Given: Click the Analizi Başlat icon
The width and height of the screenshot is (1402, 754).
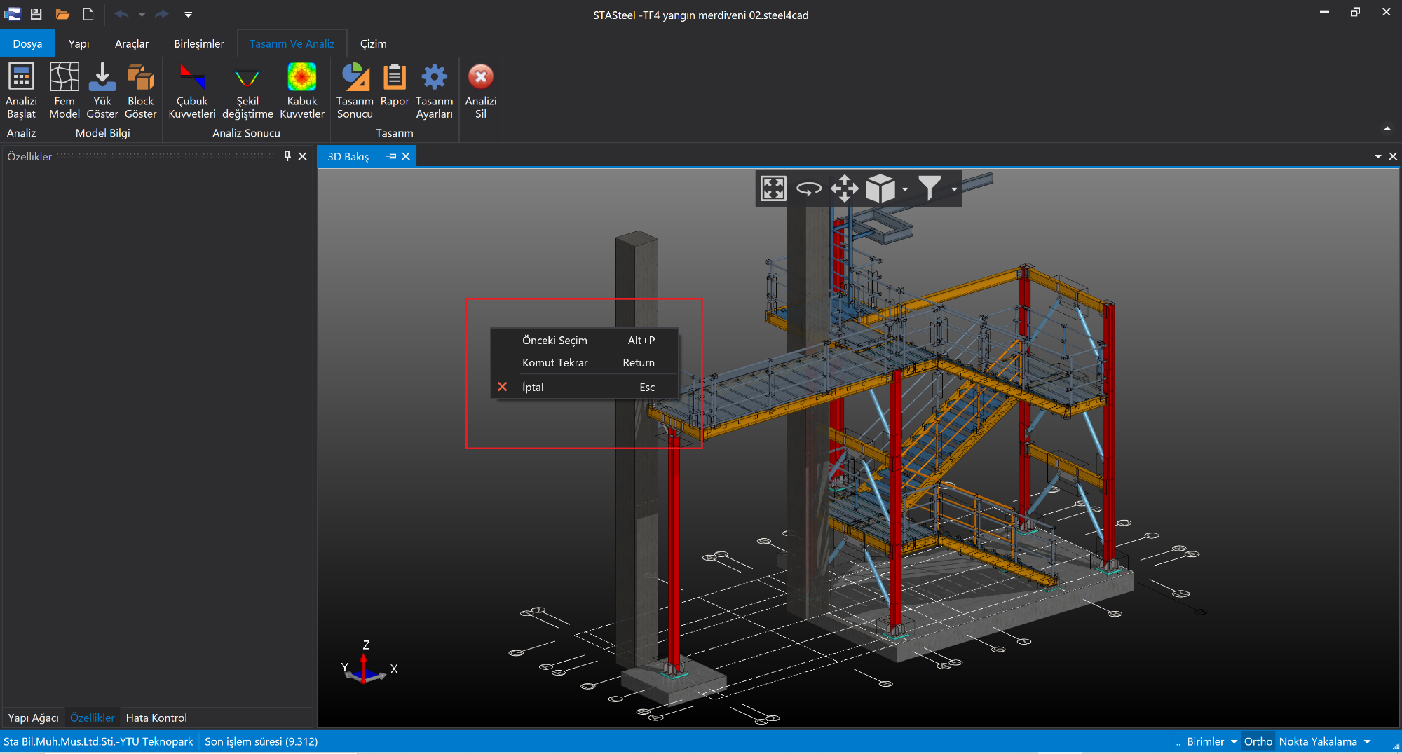Looking at the screenshot, I should [21, 78].
